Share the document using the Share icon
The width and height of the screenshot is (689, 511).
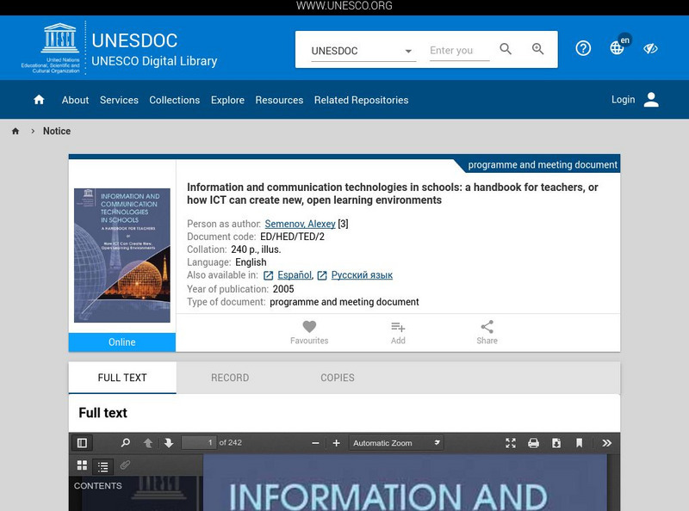487,332
